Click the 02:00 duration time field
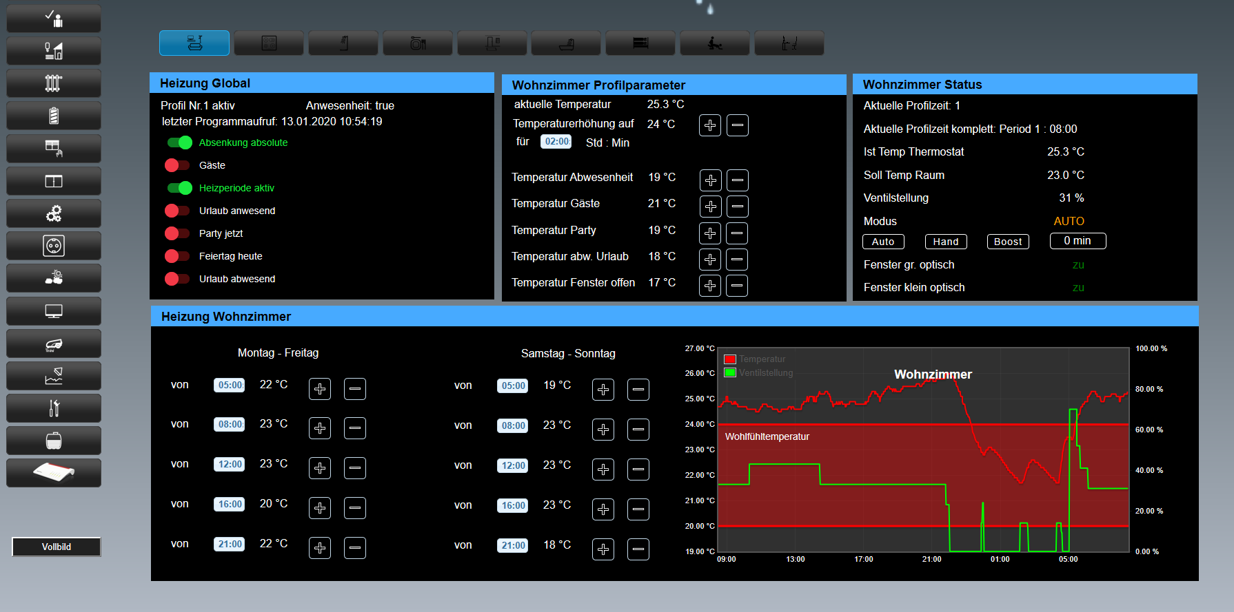The height and width of the screenshot is (612, 1234). (x=556, y=142)
